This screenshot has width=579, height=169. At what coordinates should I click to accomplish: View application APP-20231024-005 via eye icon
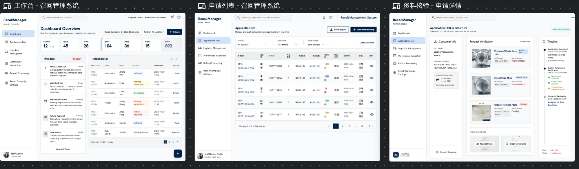pos(372,115)
